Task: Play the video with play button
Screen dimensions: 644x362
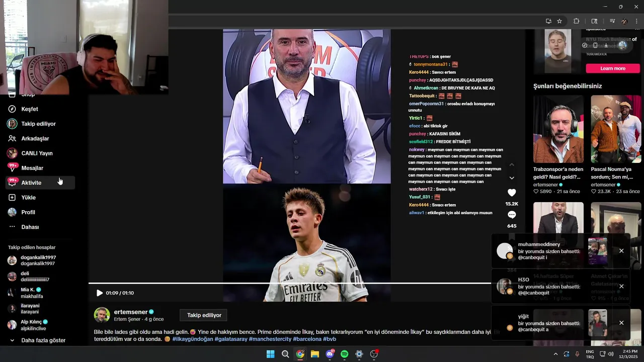Action: (100, 293)
